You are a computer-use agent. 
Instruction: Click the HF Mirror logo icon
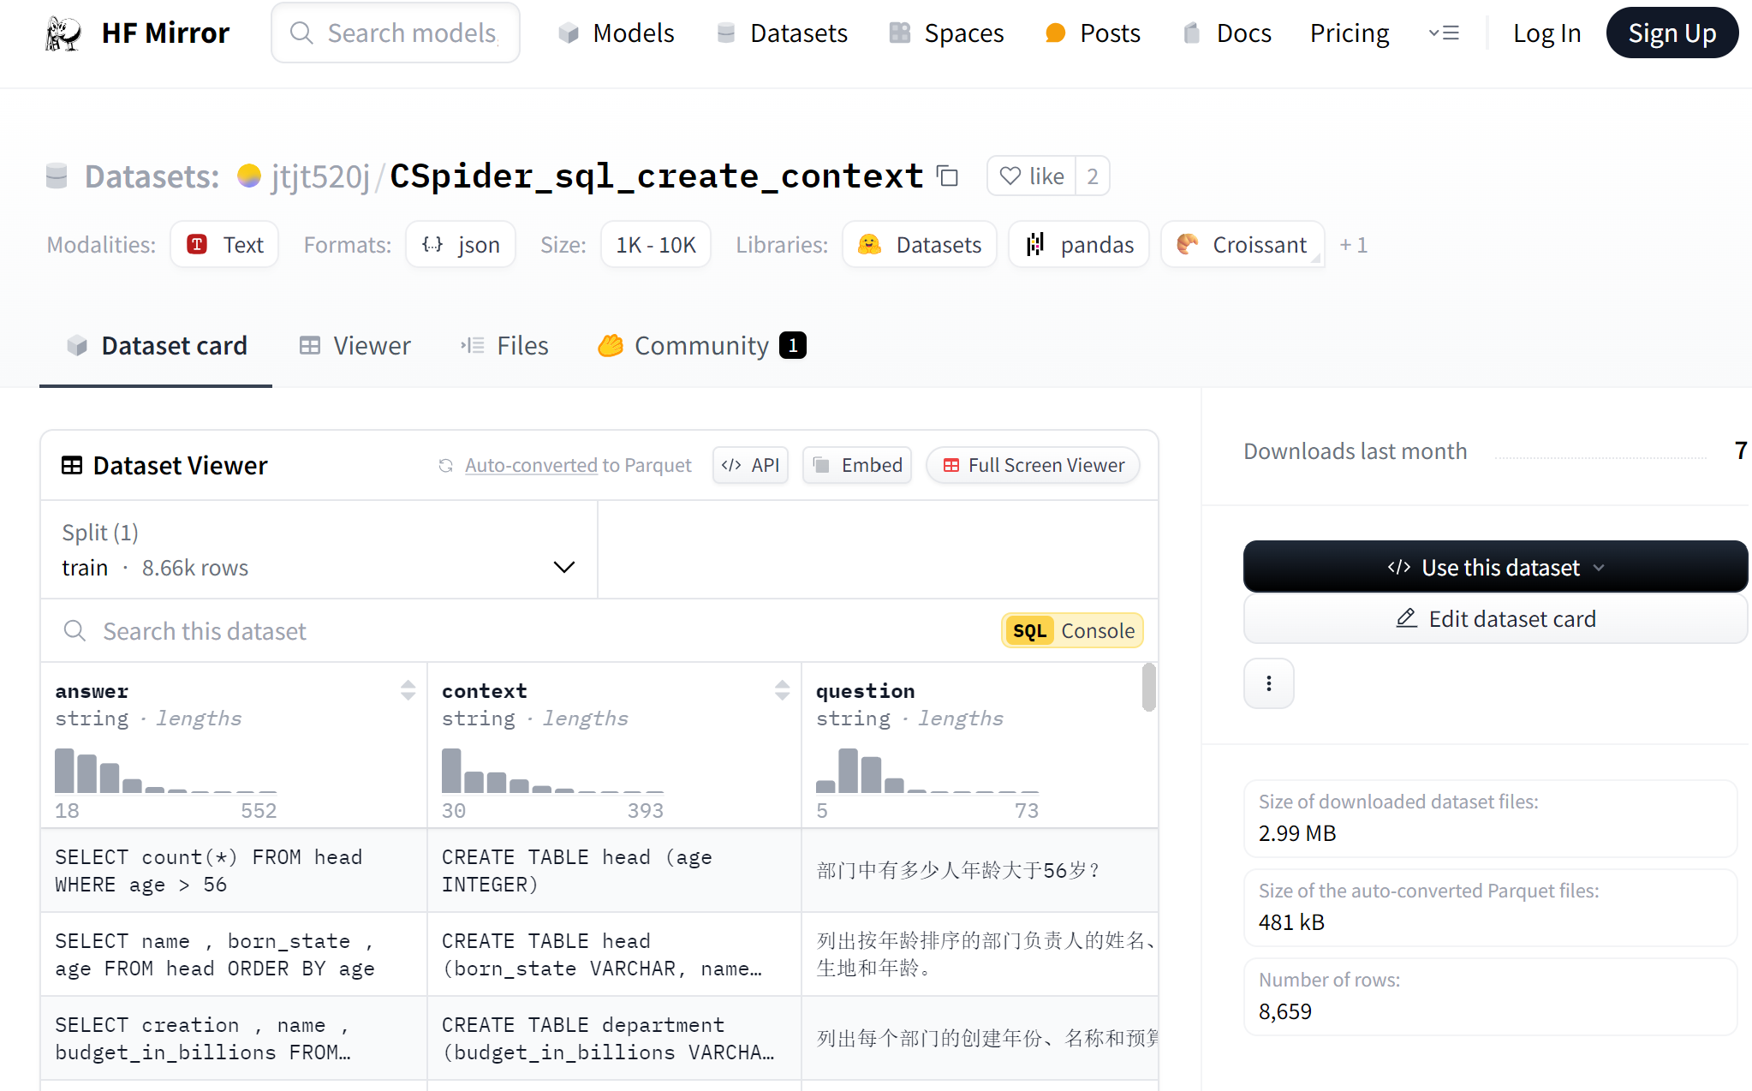63,33
